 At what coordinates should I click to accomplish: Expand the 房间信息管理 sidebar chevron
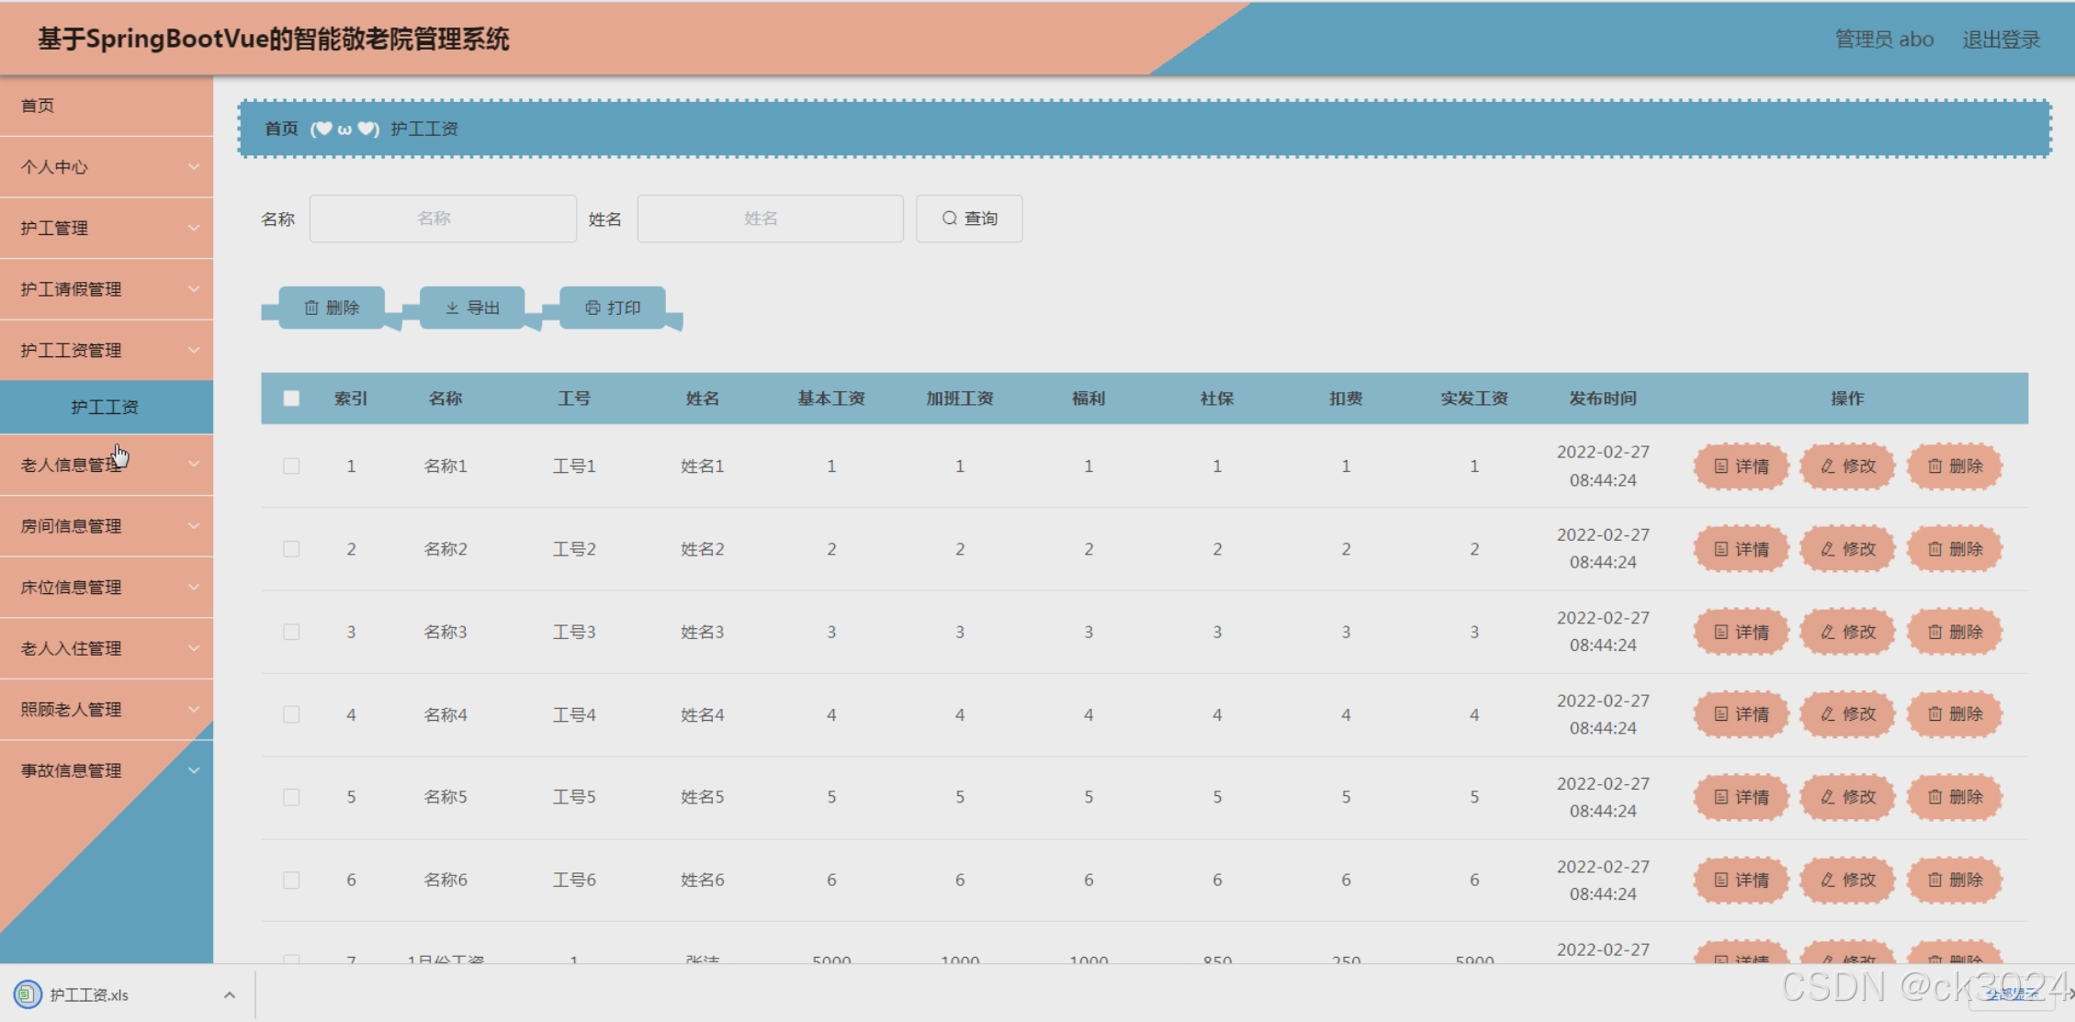[193, 526]
